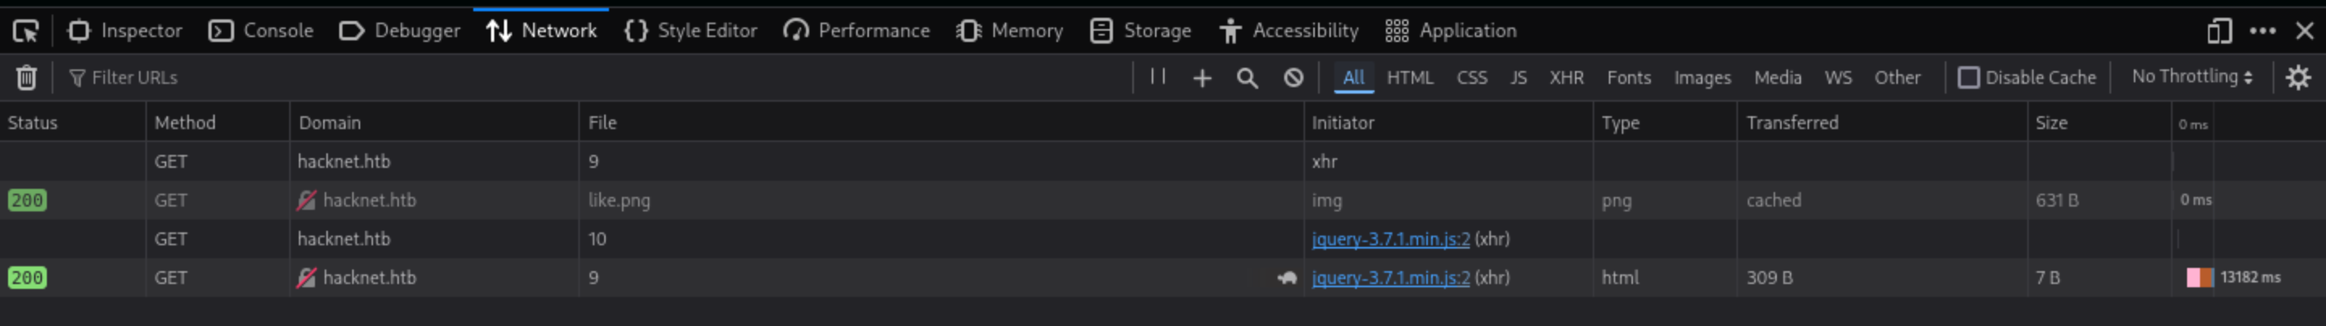Click the plus new request icon
Viewport: 2326px width, 326px height.
[1202, 78]
